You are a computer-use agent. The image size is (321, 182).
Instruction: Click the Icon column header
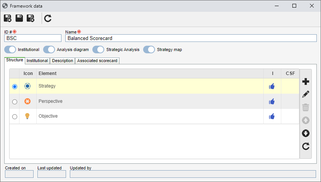[28, 73]
